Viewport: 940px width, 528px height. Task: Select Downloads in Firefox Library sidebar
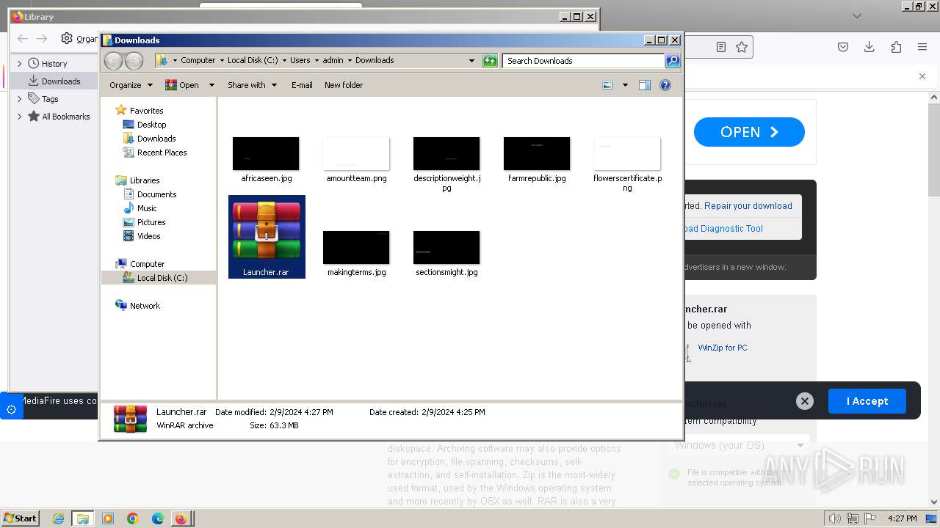pyautogui.click(x=60, y=81)
